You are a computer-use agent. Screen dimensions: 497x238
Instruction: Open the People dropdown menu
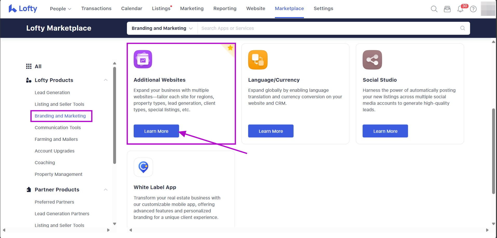click(60, 9)
